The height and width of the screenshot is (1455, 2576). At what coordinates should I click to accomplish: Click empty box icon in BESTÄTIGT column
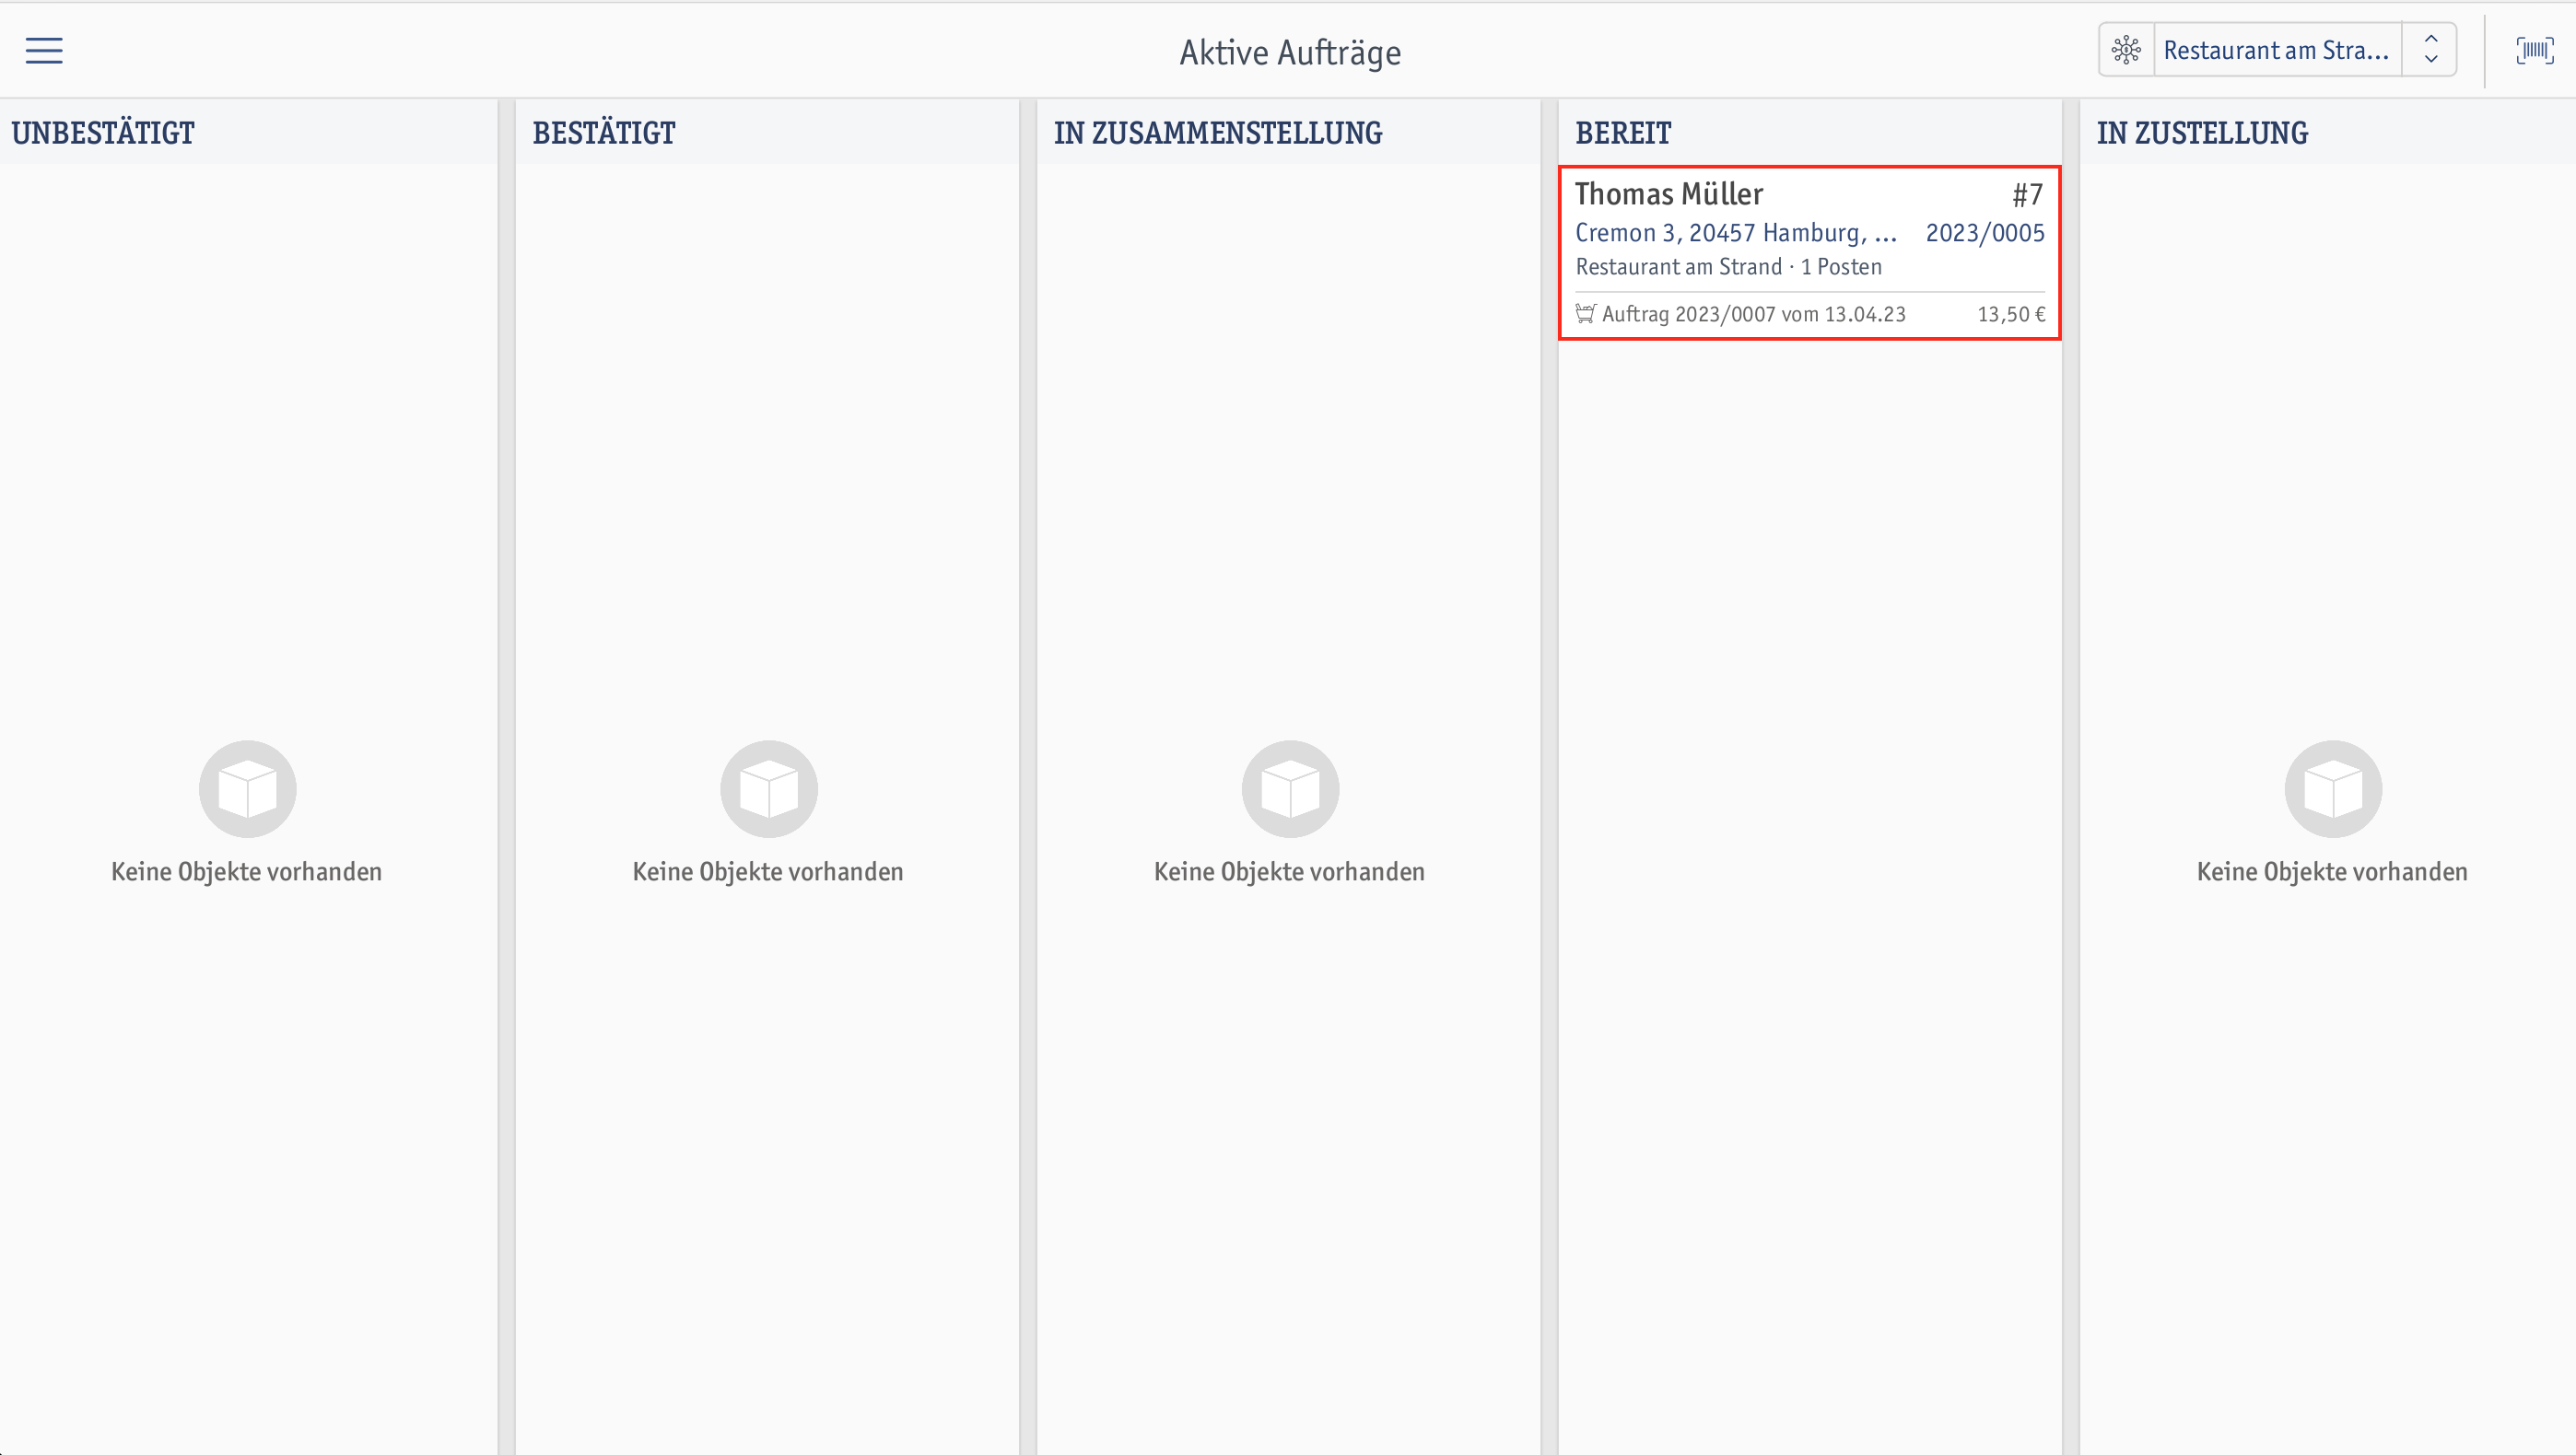pyautogui.click(x=768, y=788)
